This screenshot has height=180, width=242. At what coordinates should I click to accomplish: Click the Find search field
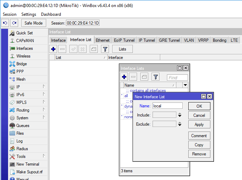pos(177,78)
